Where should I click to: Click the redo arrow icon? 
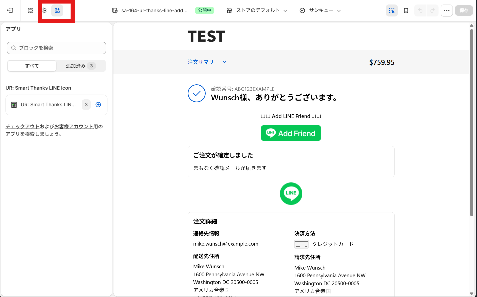click(433, 10)
